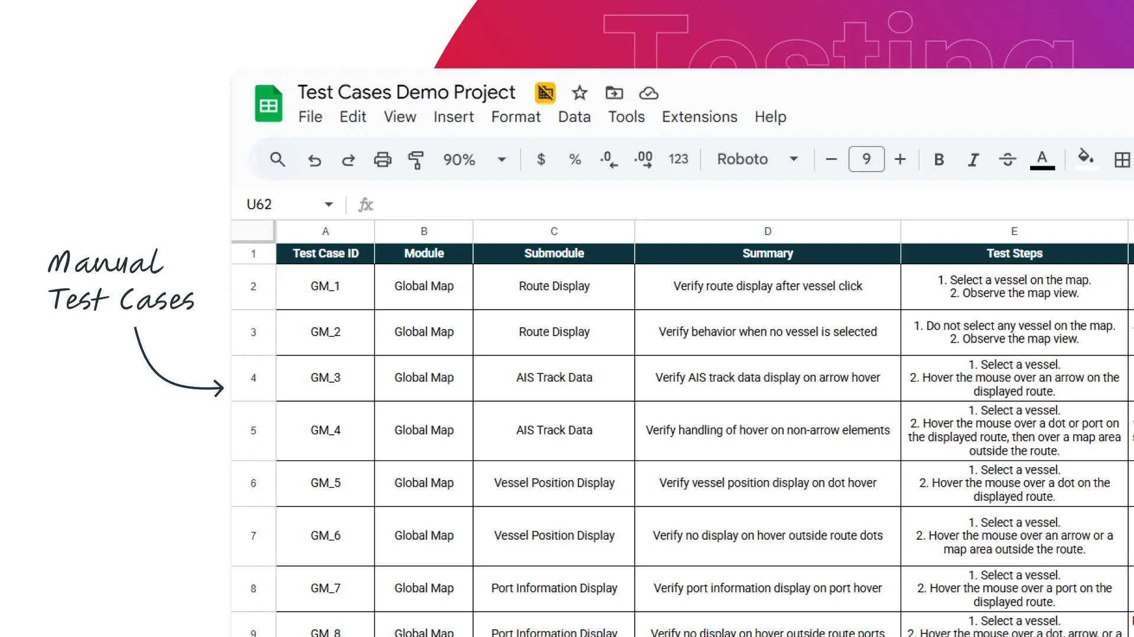Undo the last action
The width and height of the screenshot is (1134, 637).
314,160
